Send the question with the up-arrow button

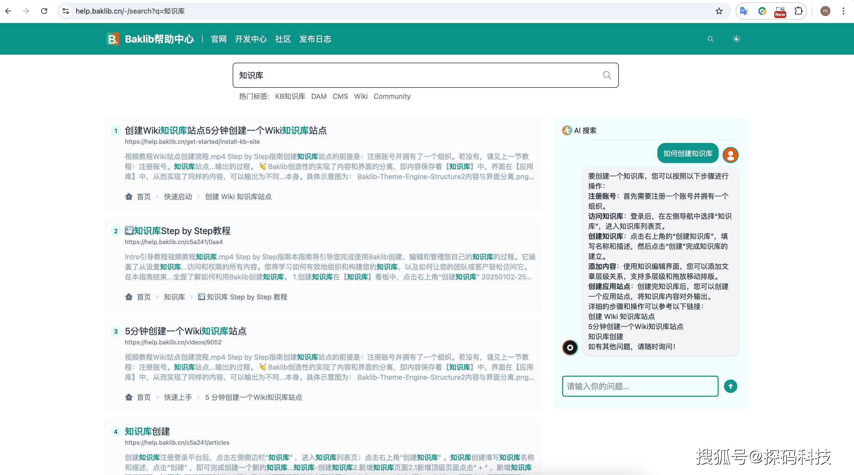click(x=730, y=386)
